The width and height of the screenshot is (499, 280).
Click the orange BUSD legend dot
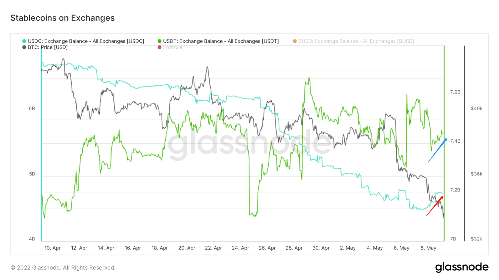pos(295,41)
